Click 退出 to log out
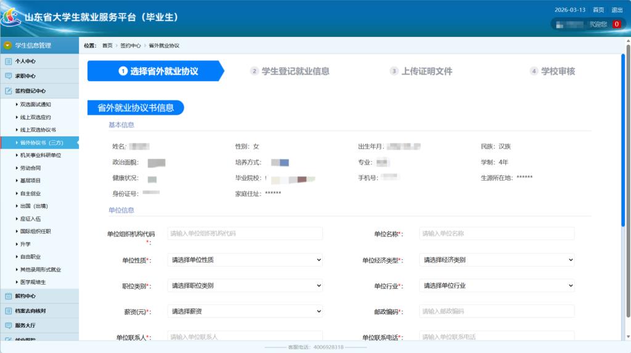This screenshot has width=631, height=353. [617, 10]
